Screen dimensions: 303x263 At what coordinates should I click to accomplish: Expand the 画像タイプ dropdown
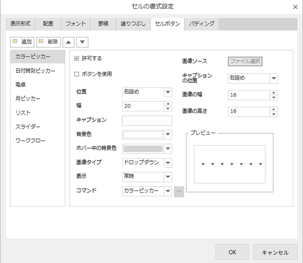point(168,162)
